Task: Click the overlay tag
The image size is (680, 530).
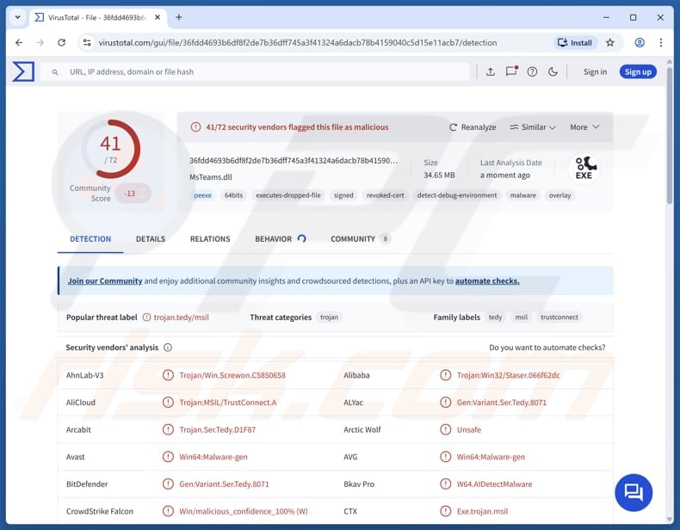Action: (559, 195)
